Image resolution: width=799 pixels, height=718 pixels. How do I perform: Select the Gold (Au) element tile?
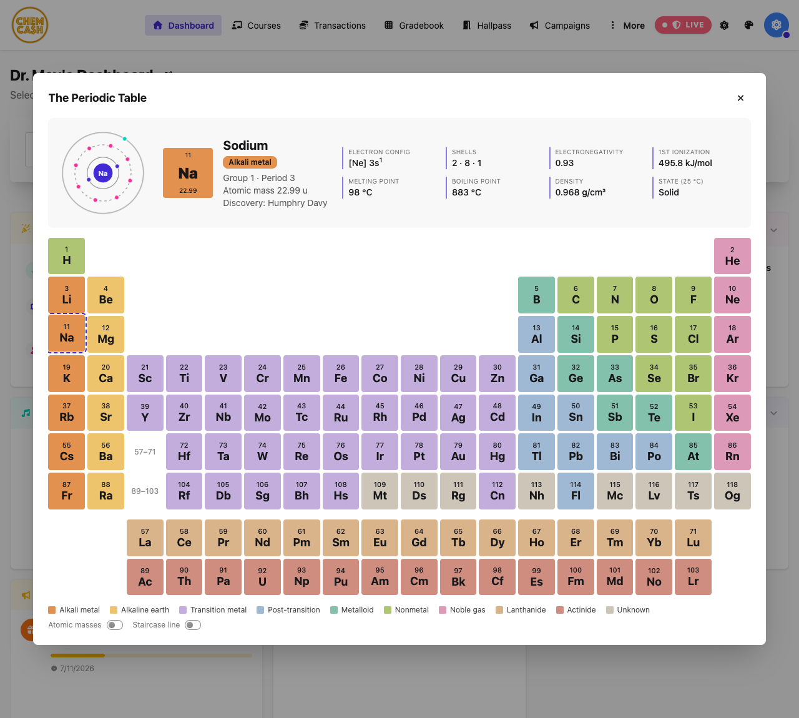click(458, 451)
